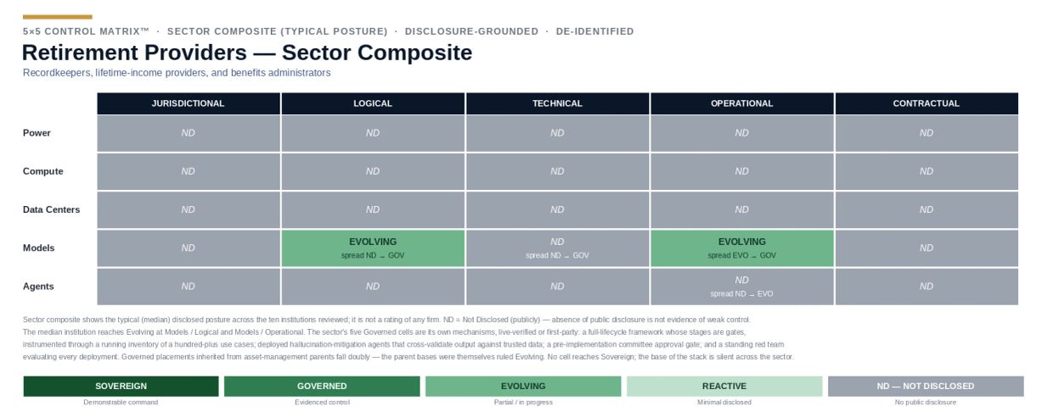Click the Agents row label
The image size is (1053, 412).
click(x=38, y=287)
